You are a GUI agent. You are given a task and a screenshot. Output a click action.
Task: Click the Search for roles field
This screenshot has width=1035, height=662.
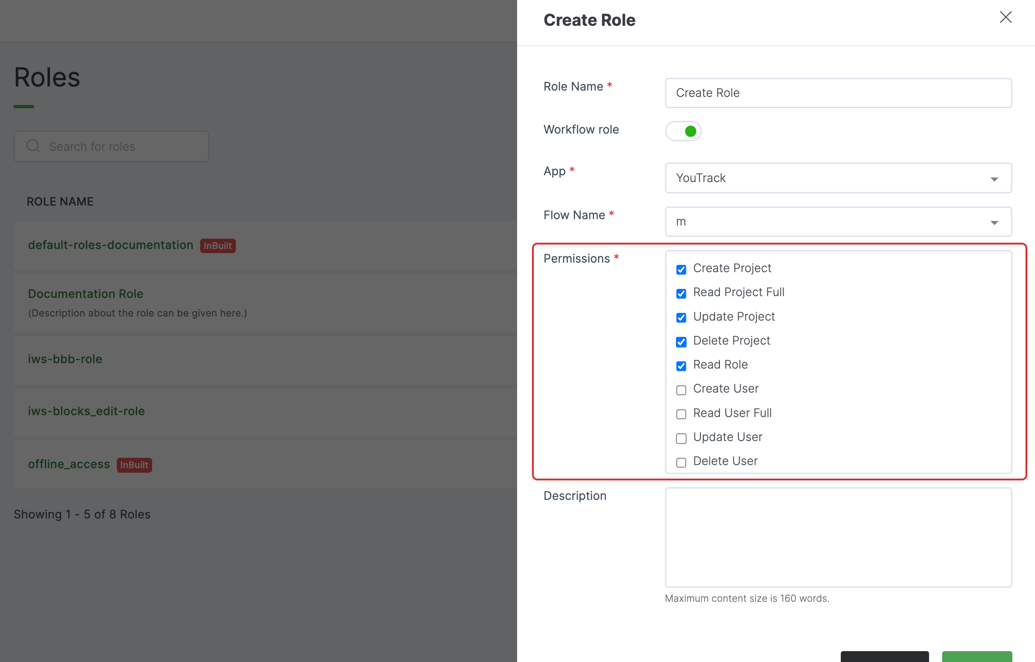111,146
